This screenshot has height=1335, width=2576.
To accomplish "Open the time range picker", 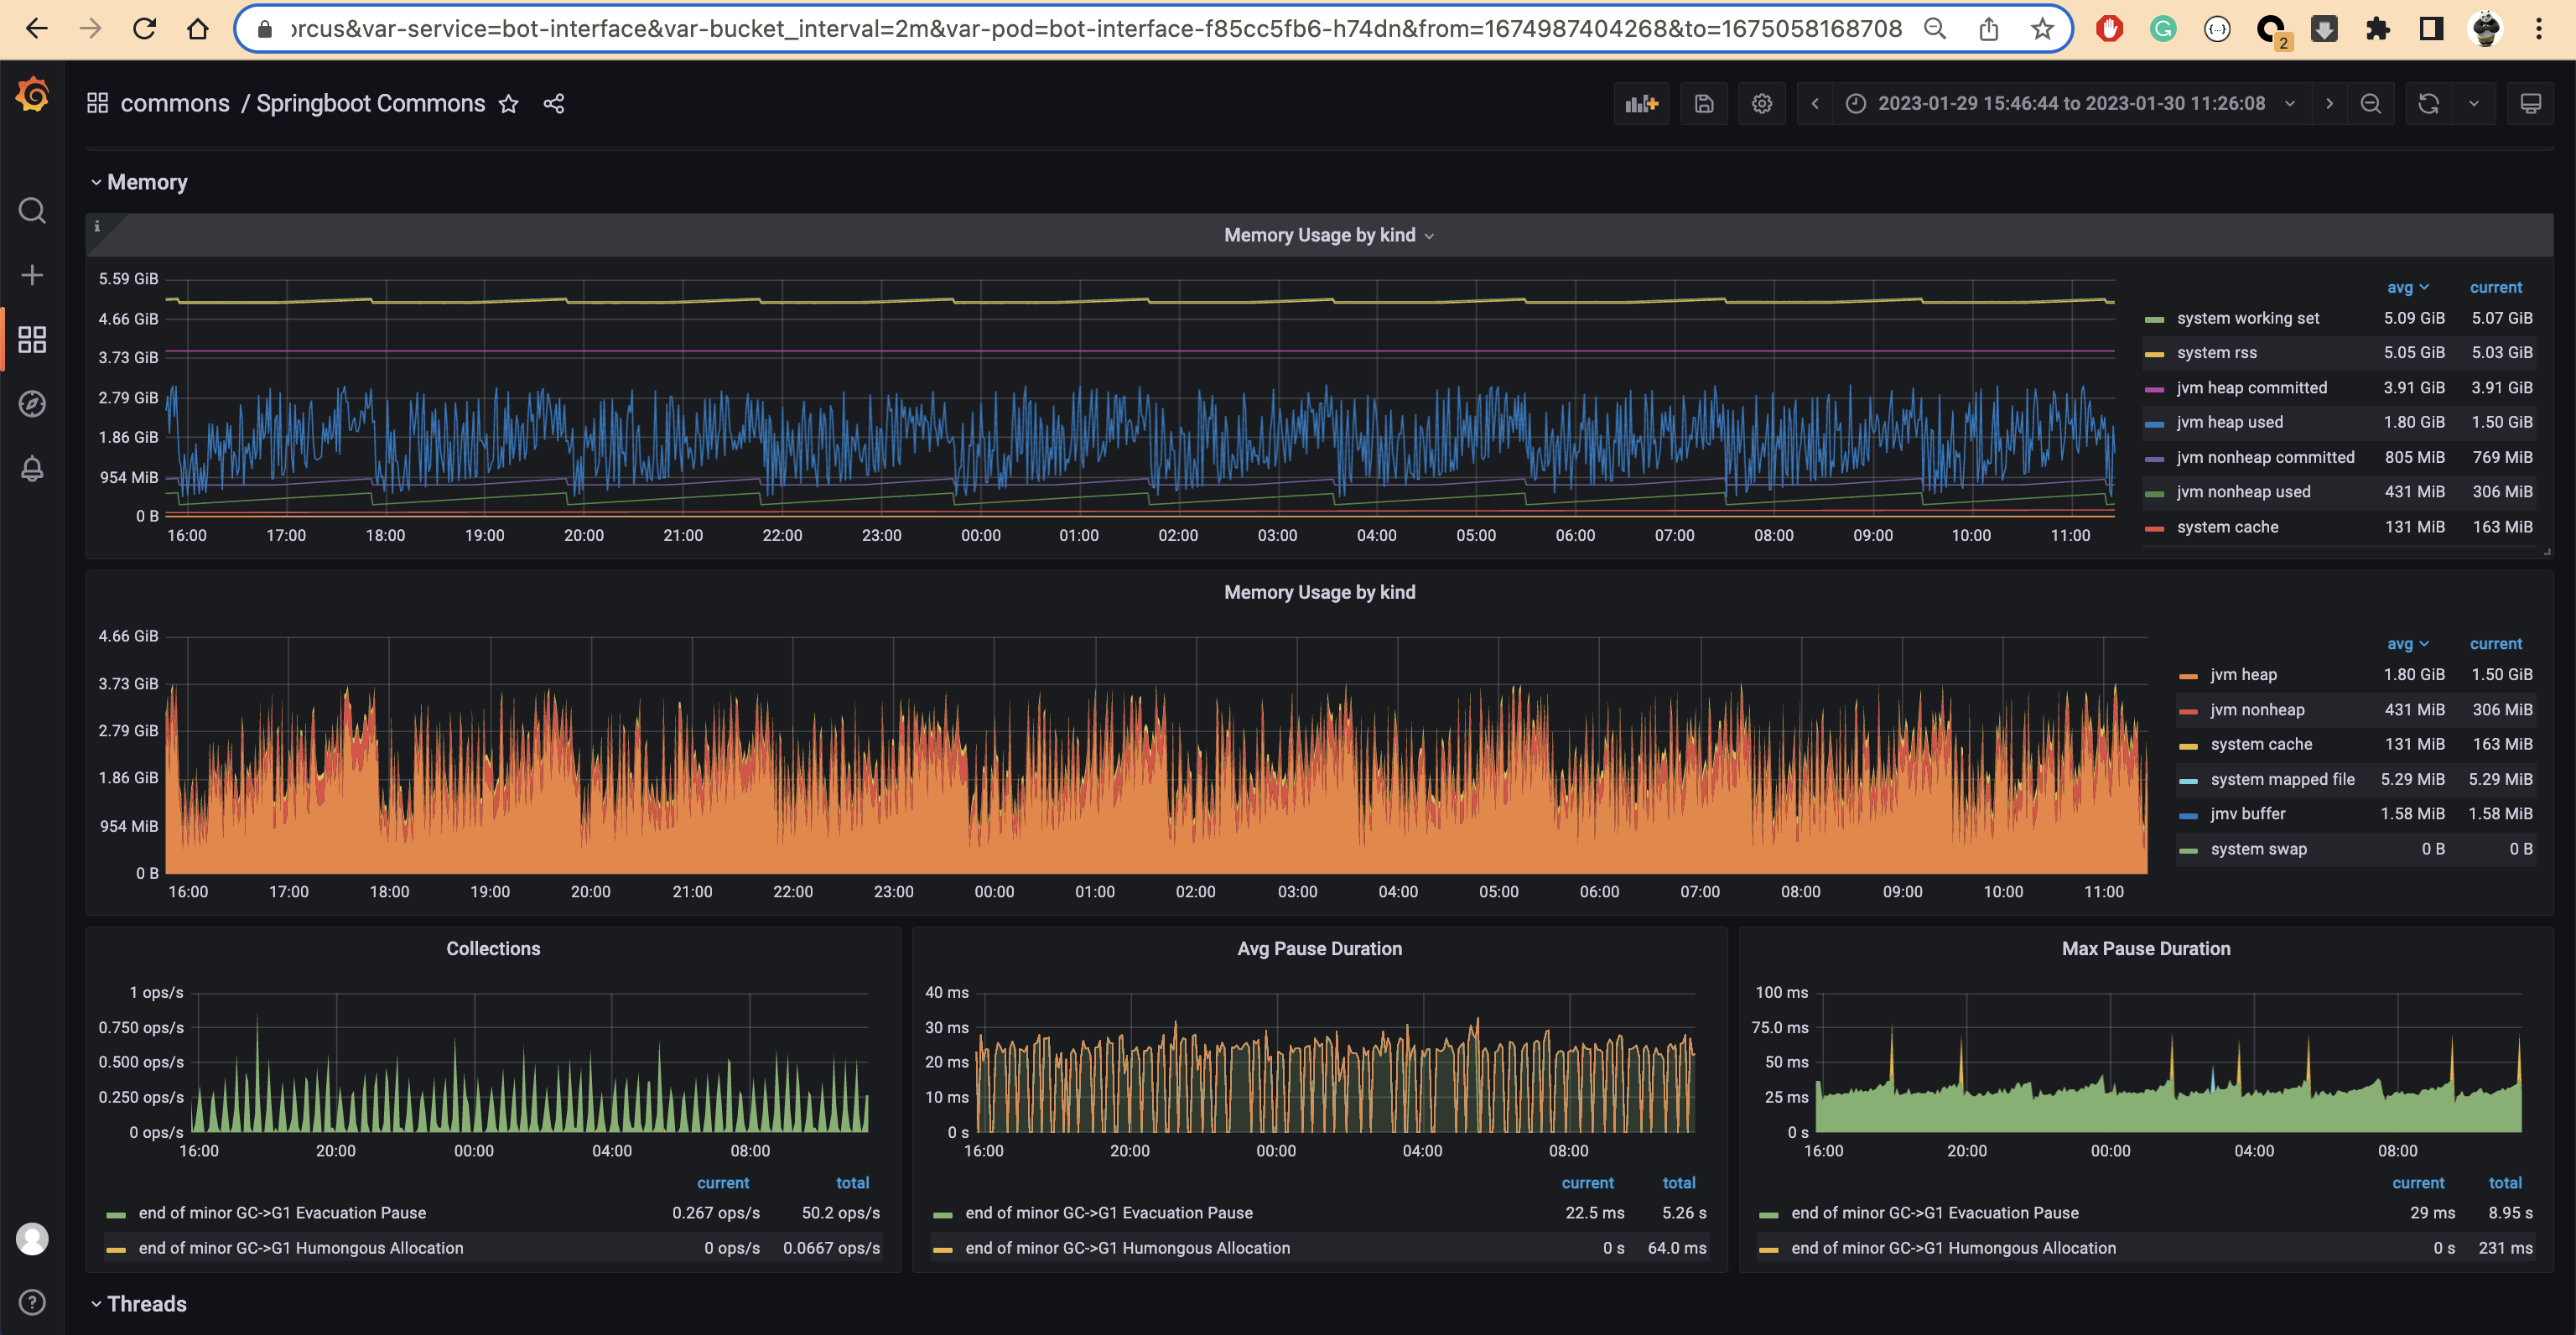I will point(2070,103).
